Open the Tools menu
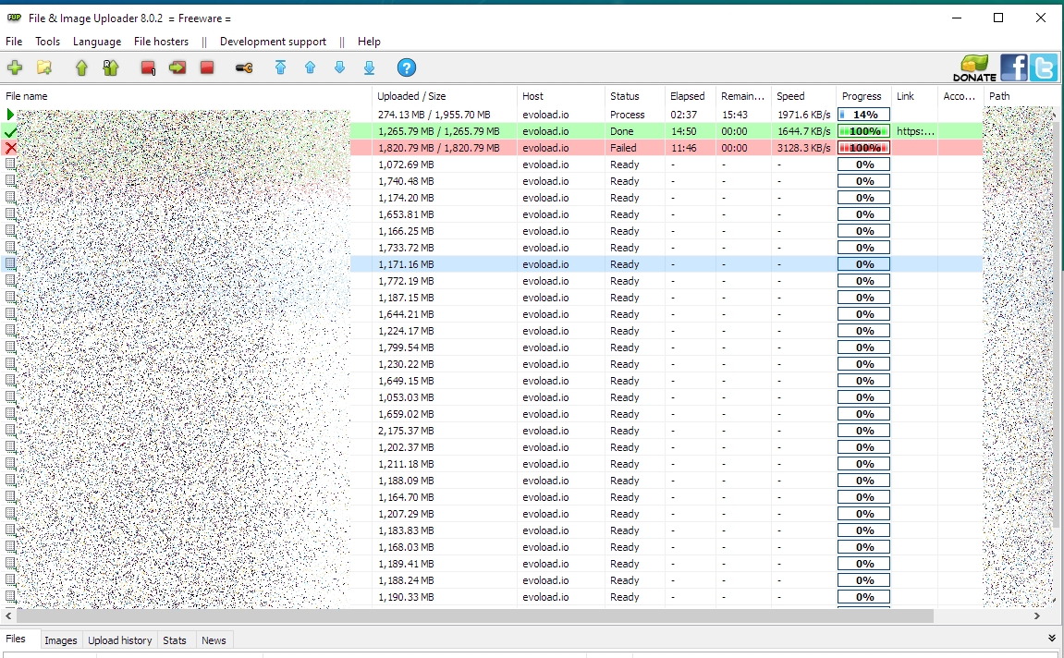This screenshot has height=658, width=1064. tap(47, 42)
